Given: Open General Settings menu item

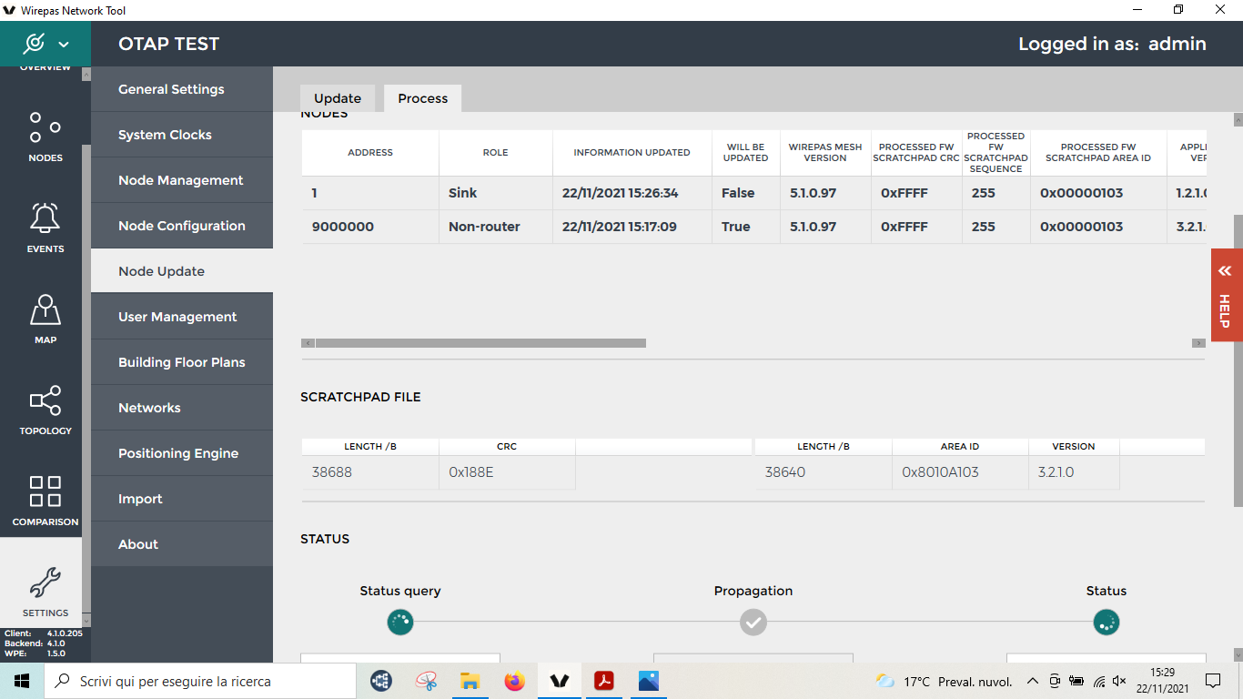Looking at the screenshot, I should [171, 89].
